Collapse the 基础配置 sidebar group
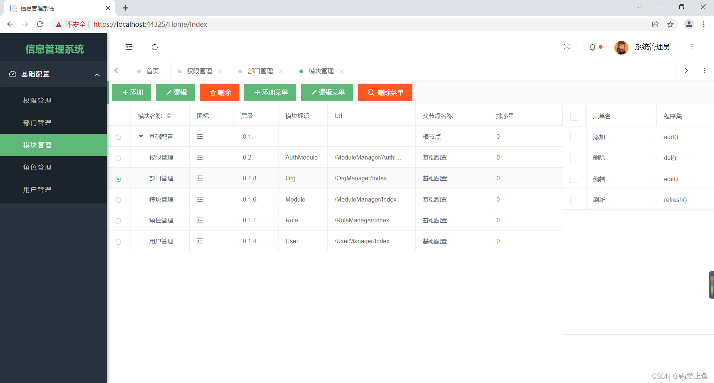Screen dimensions: 714x383 (54, 74)
